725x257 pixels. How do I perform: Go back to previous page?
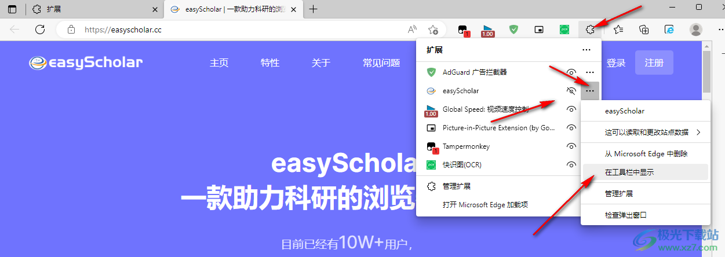tap(14, 30)
